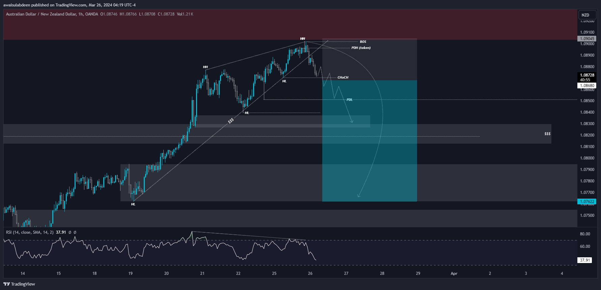Screen dimensions: 601x290
Task: Select the RSI (14, close, SMA, 14, 2) legend
Action: click(30, 232)
